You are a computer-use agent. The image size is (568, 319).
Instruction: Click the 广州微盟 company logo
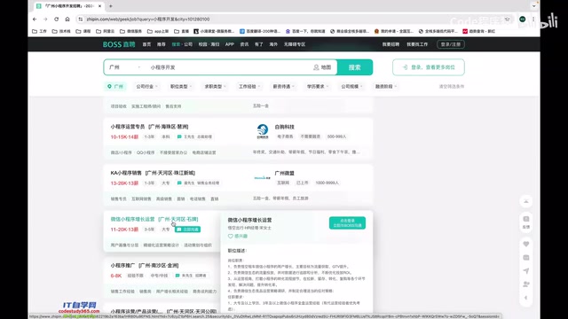[263, 177]
